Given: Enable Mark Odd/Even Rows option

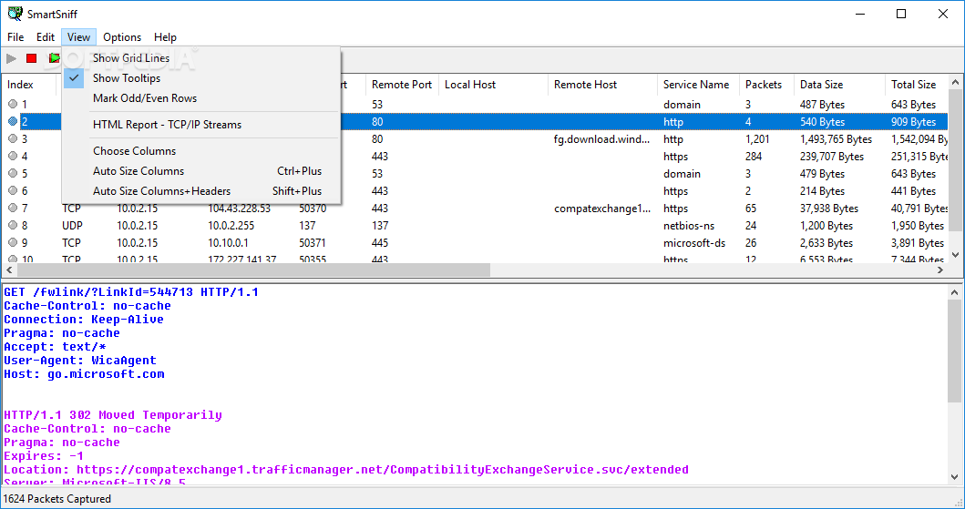Looking at the screenshot, I should 201,97.
